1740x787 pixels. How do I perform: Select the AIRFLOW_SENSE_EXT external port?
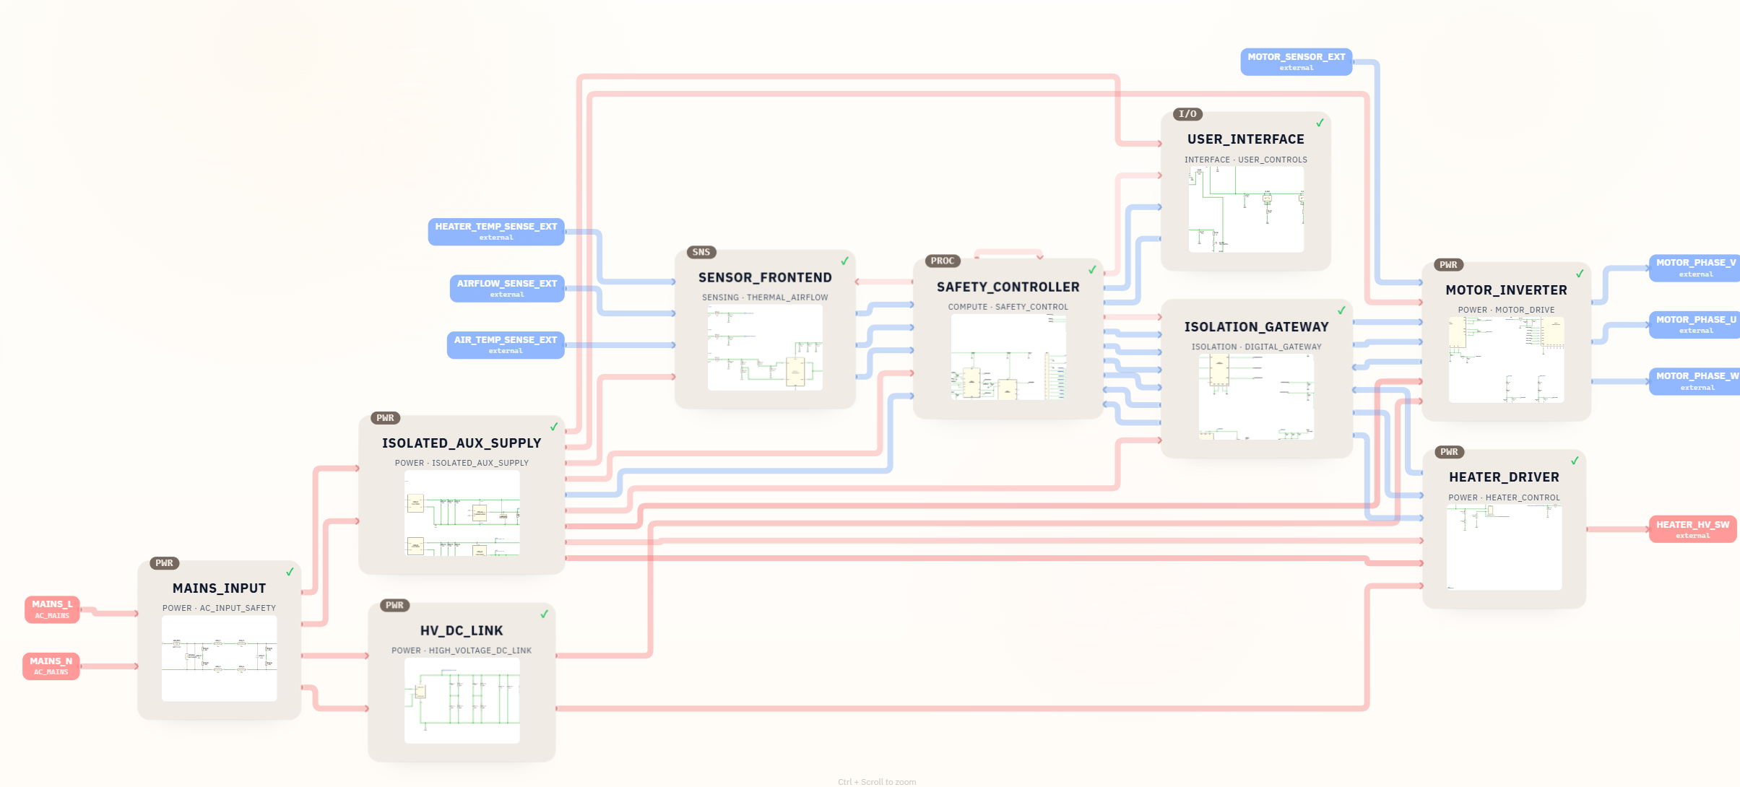pos(507,289)
